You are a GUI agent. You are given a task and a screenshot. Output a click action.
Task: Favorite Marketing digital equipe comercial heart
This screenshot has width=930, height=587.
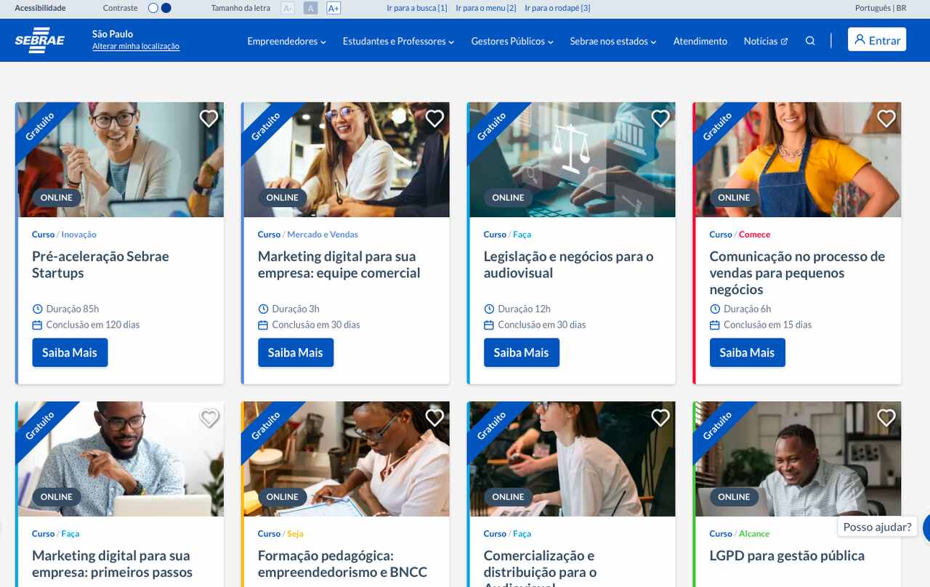pyautogui.click(x=434, y=118)
